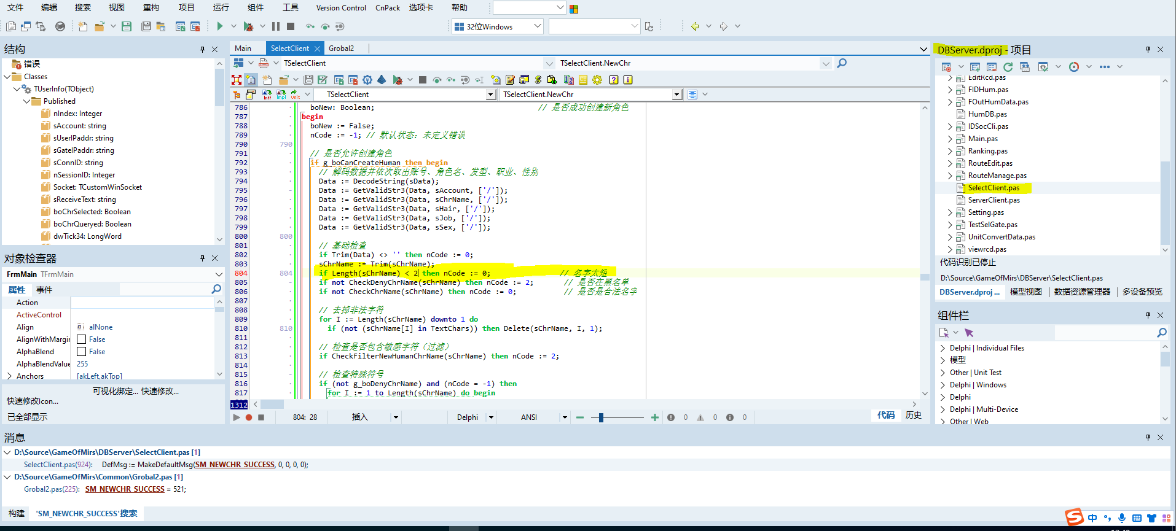1176x531 pixels.
Task: Click the editor zoom slider handle
Action: [601, 417]
